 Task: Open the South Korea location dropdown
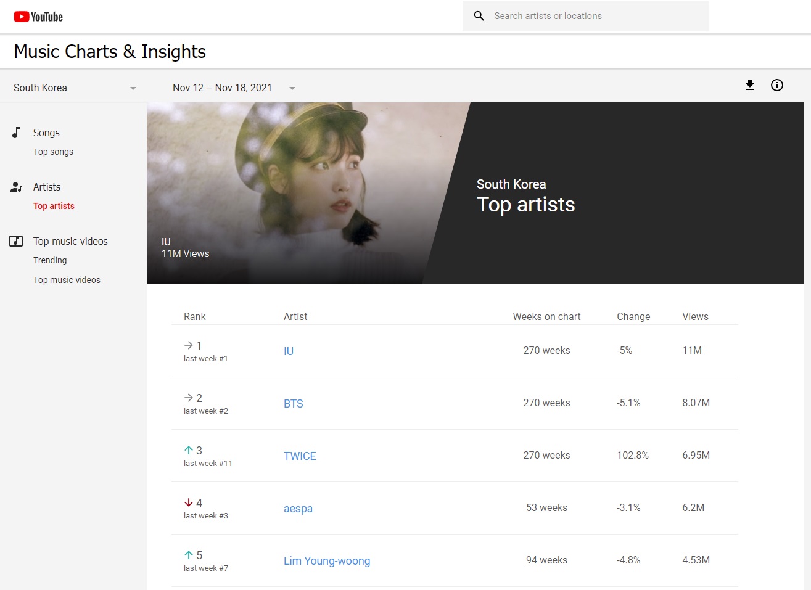(75, 88)
